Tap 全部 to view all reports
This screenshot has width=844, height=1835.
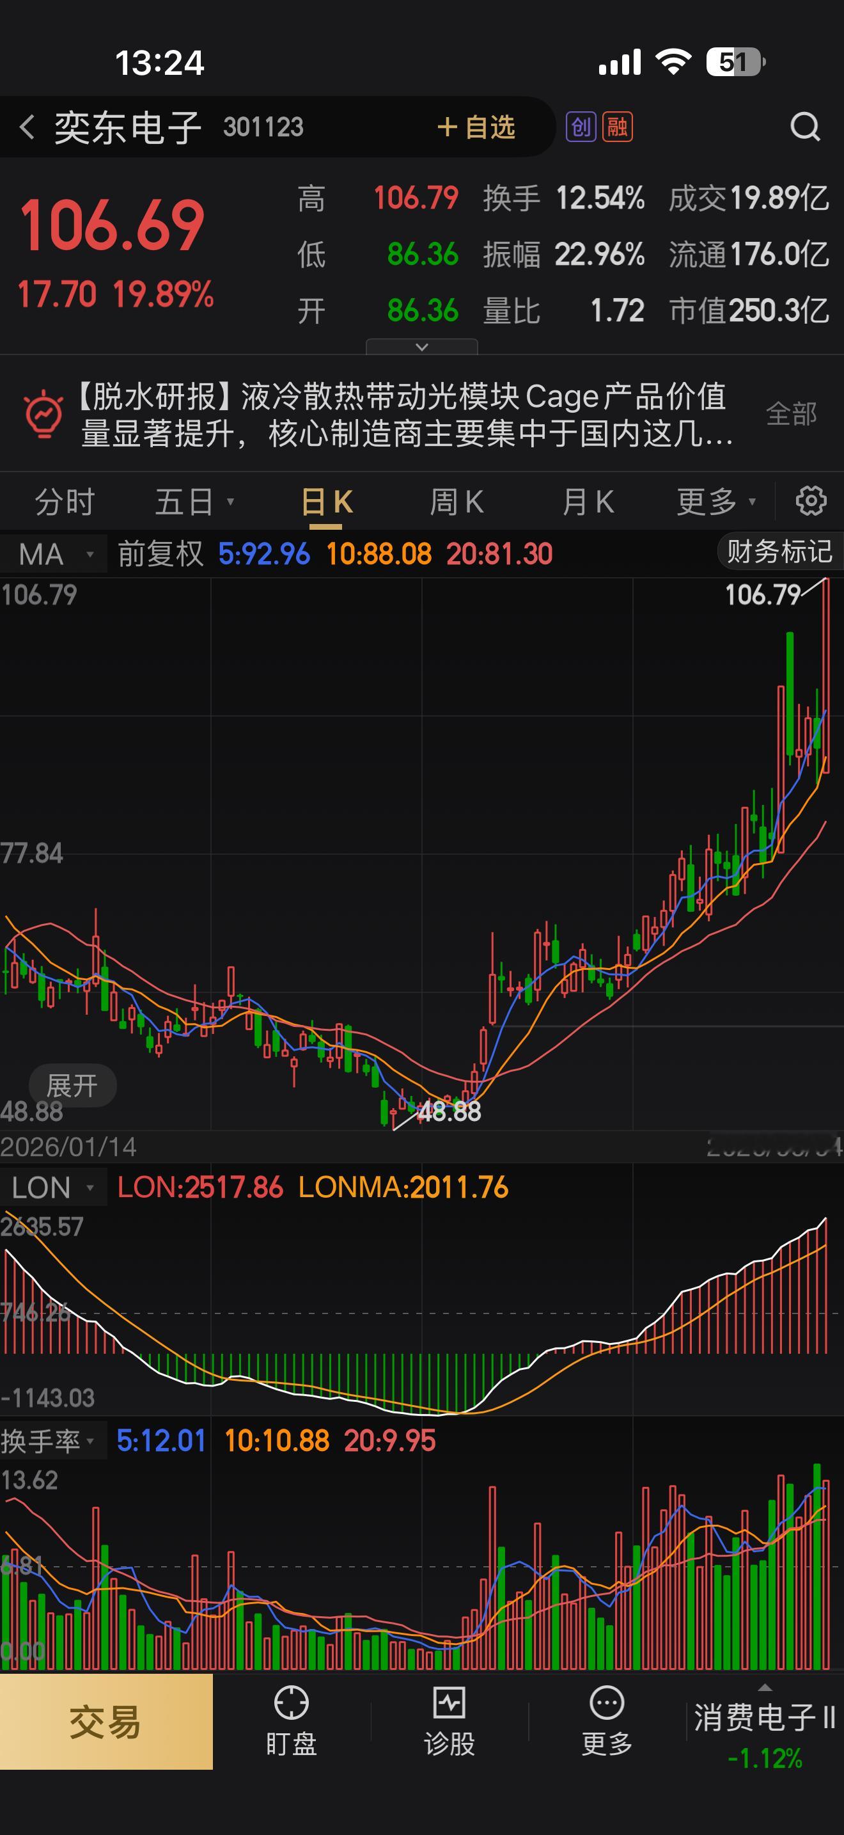(792, 414)
